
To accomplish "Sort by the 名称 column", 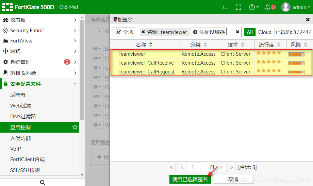I will click(145, 45).
